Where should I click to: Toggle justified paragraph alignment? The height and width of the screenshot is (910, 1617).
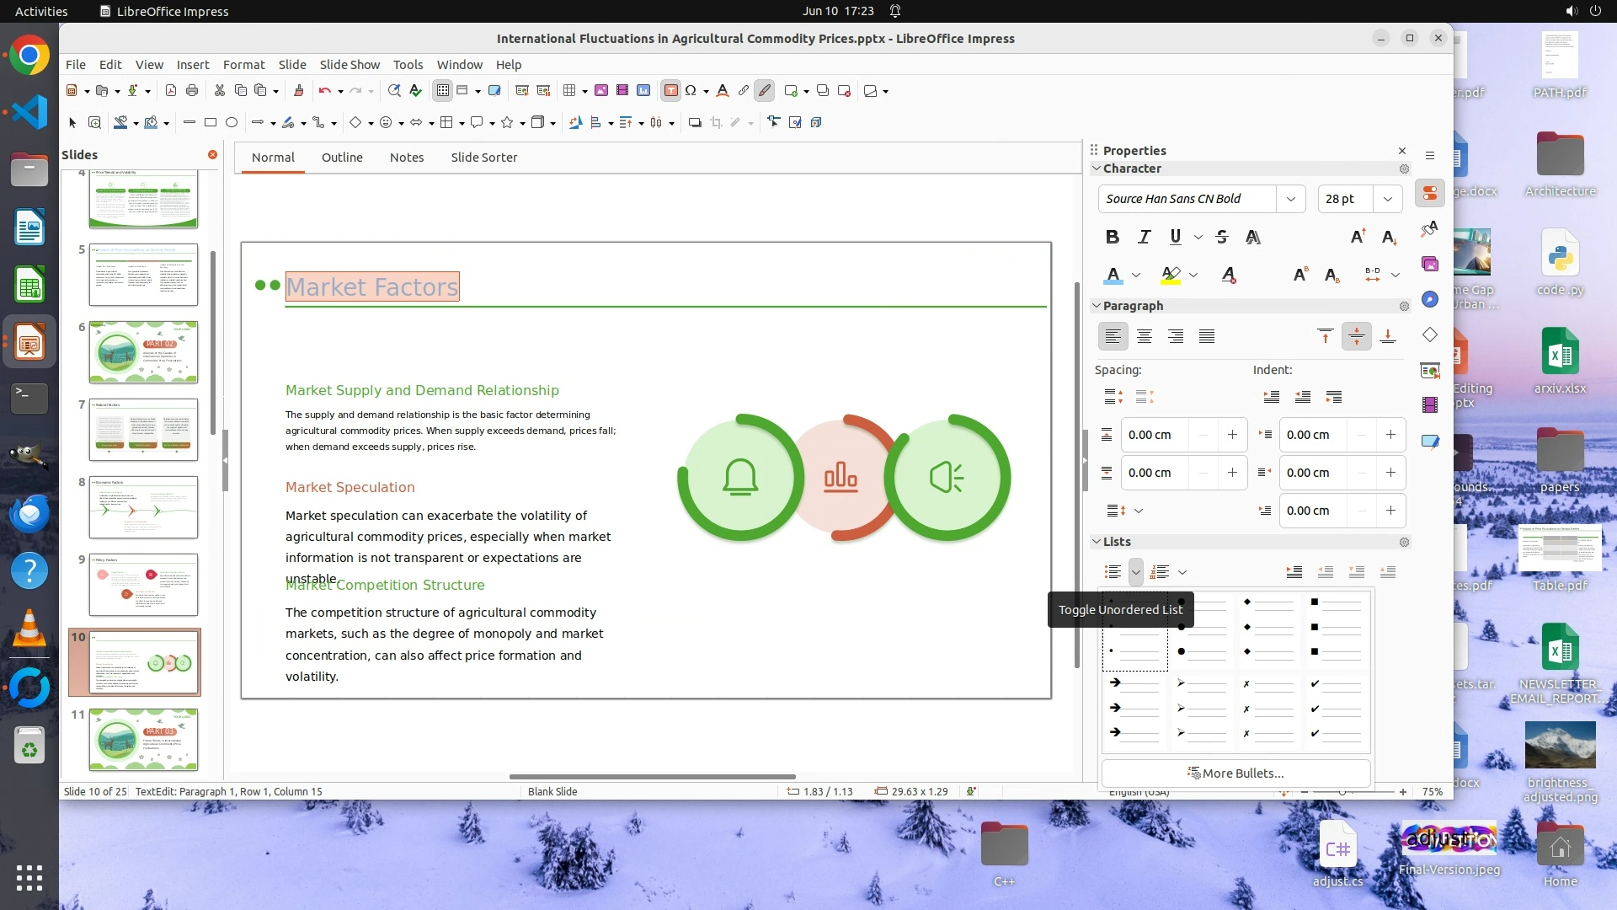[1207, 336]
